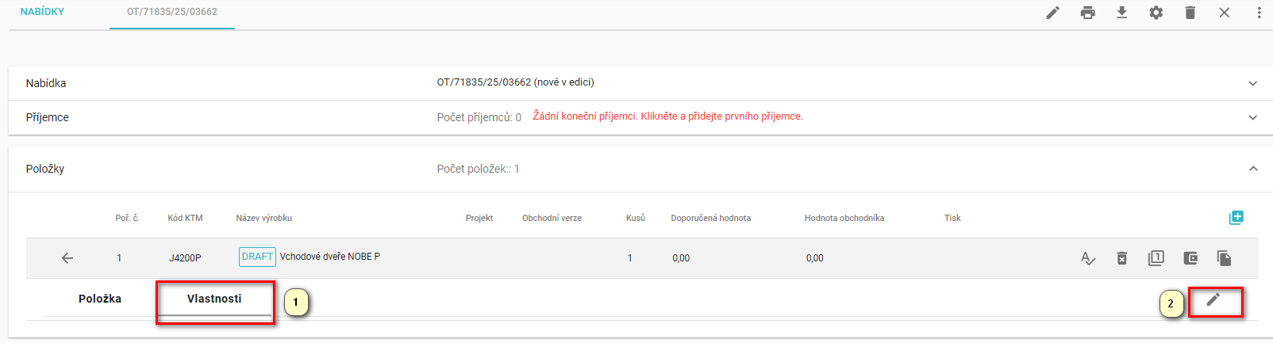
Task: Click the download icon in top toolbar
Action: (1121, 13)
